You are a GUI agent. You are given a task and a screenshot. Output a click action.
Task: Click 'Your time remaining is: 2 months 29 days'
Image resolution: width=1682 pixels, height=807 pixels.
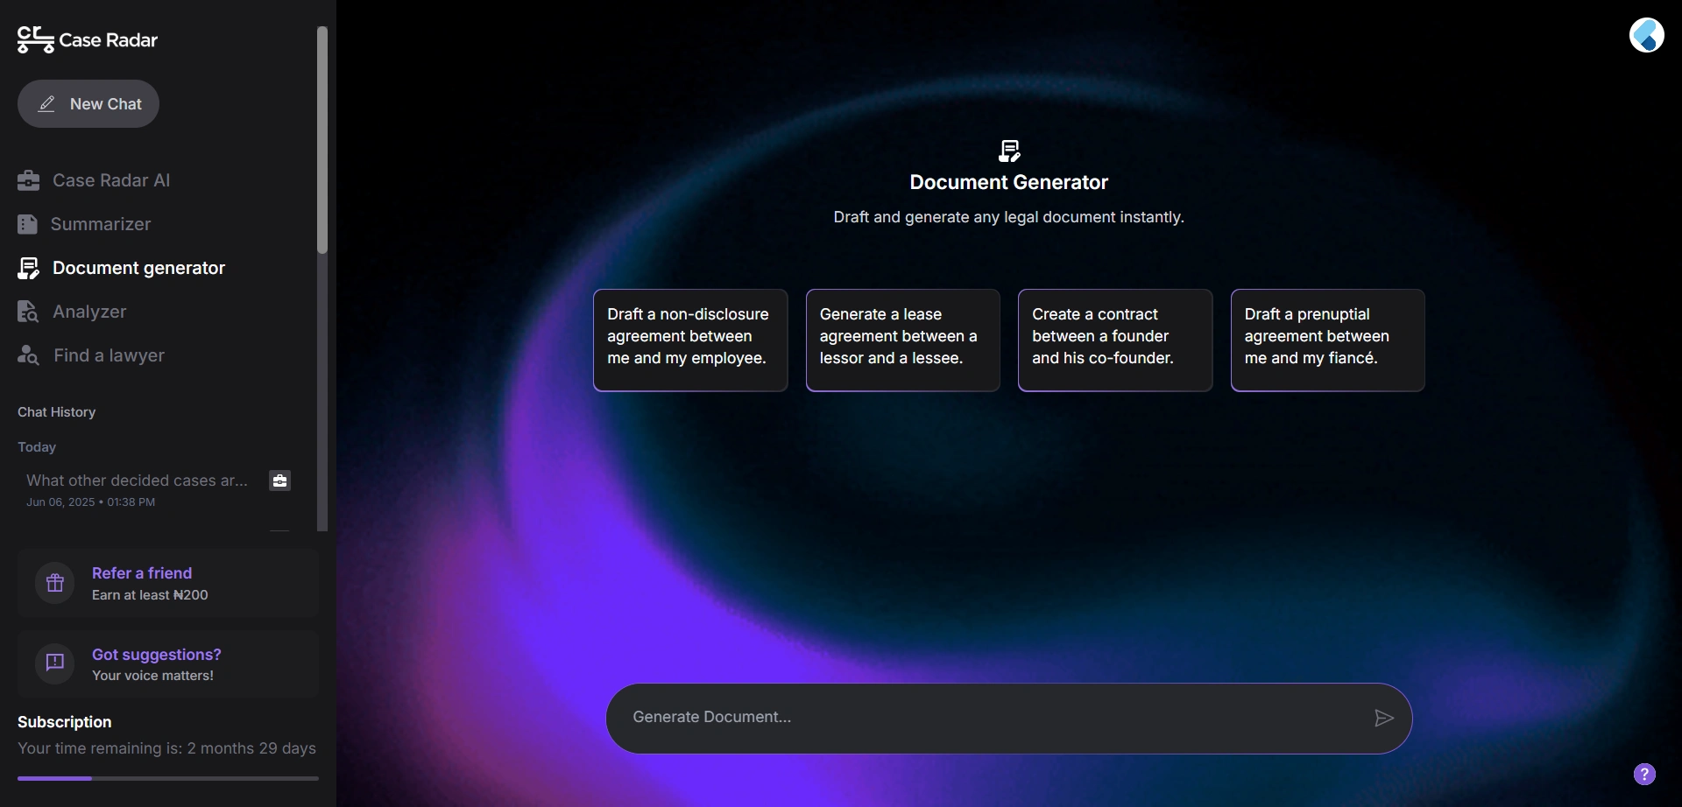pyautogui.click(x=166, y=748)
